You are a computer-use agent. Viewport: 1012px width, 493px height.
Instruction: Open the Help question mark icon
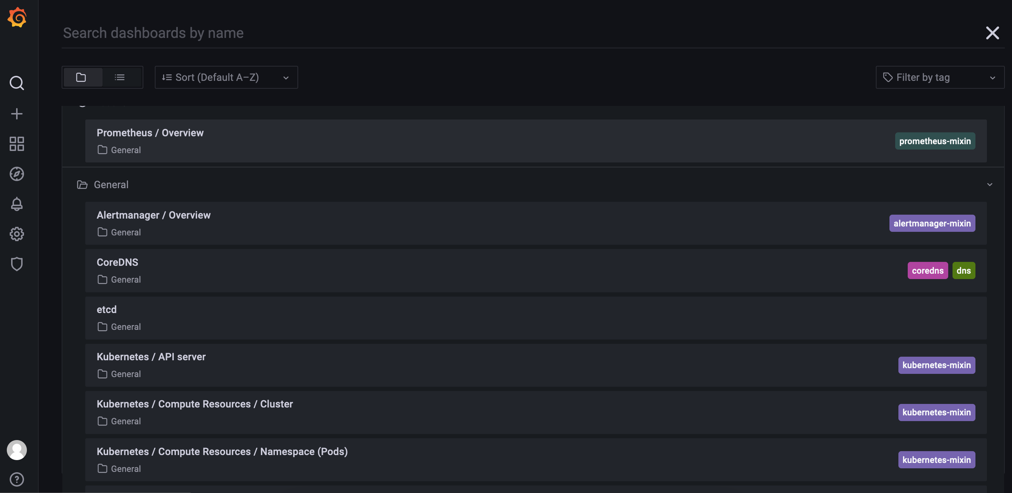point(17,479)
